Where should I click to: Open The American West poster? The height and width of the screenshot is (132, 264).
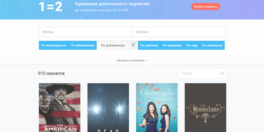(60, 108)
